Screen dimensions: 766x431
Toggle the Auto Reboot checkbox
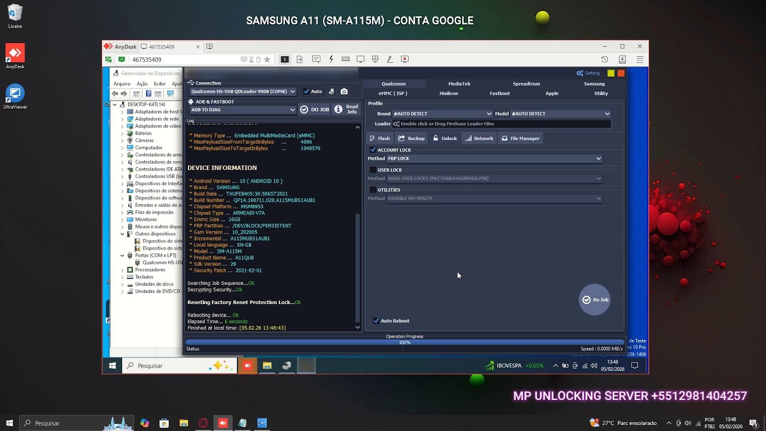point(376,321)
